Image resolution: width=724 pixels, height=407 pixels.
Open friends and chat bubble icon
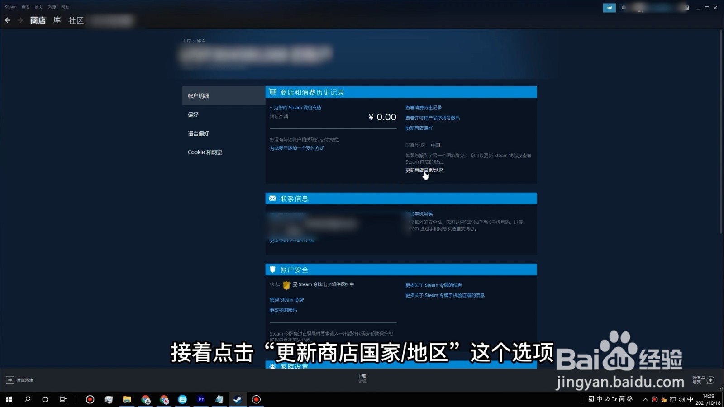710,380
